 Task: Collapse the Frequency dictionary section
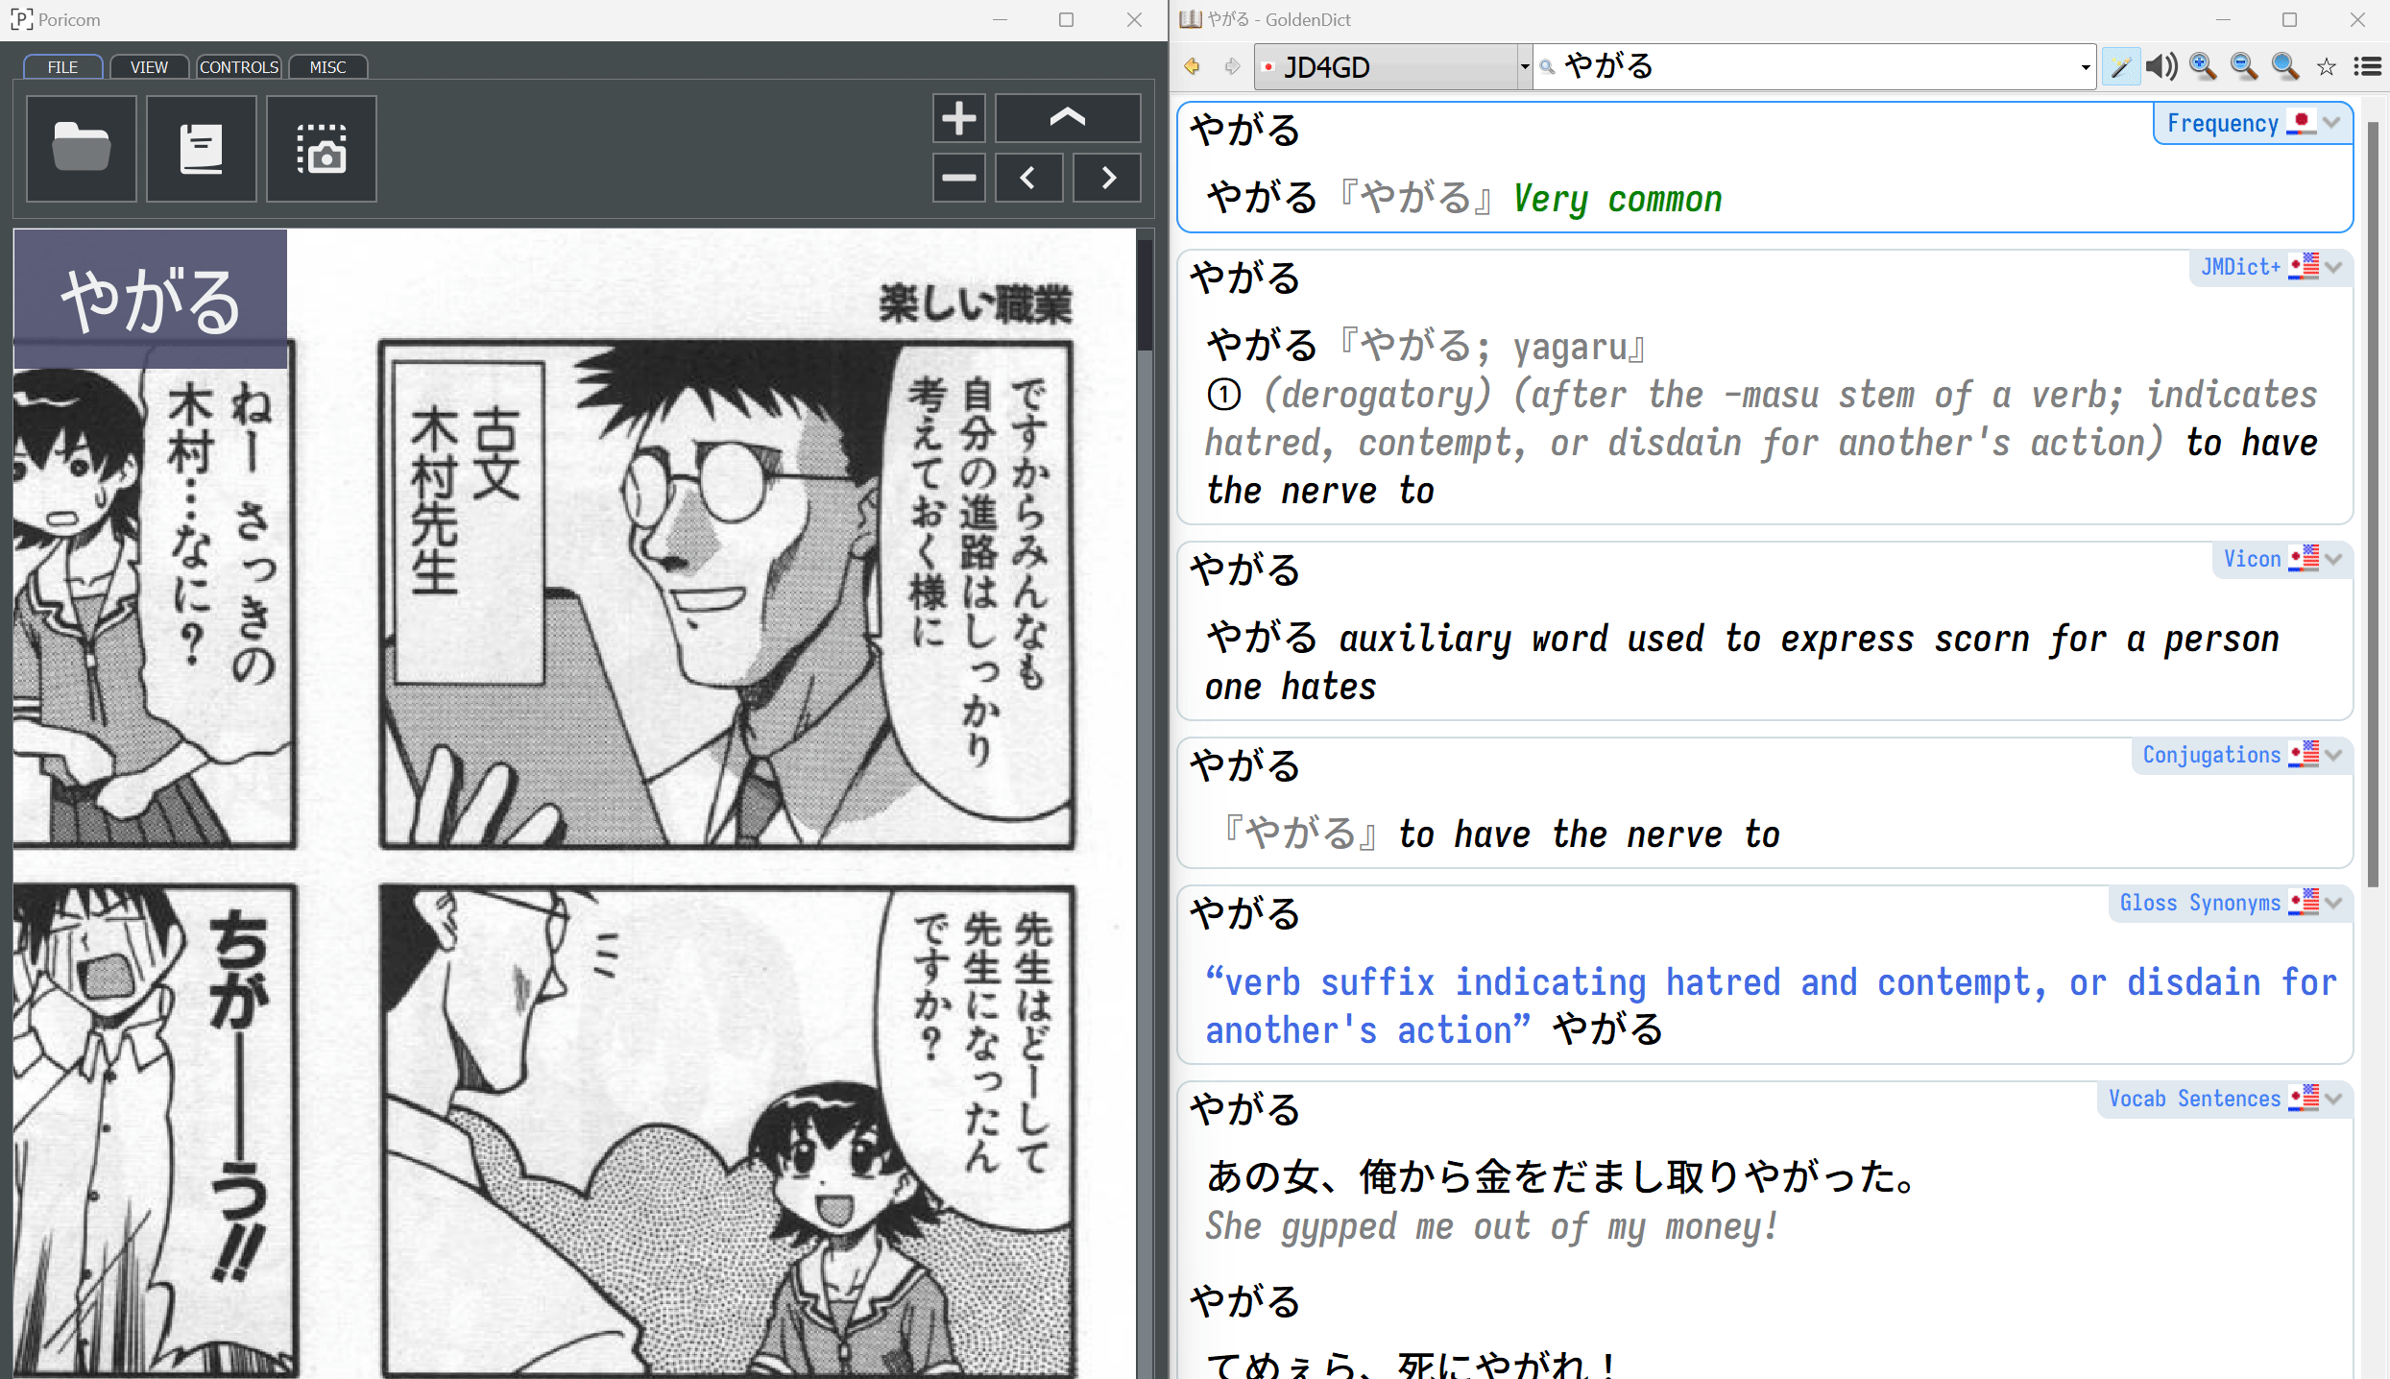[2332, 123]
